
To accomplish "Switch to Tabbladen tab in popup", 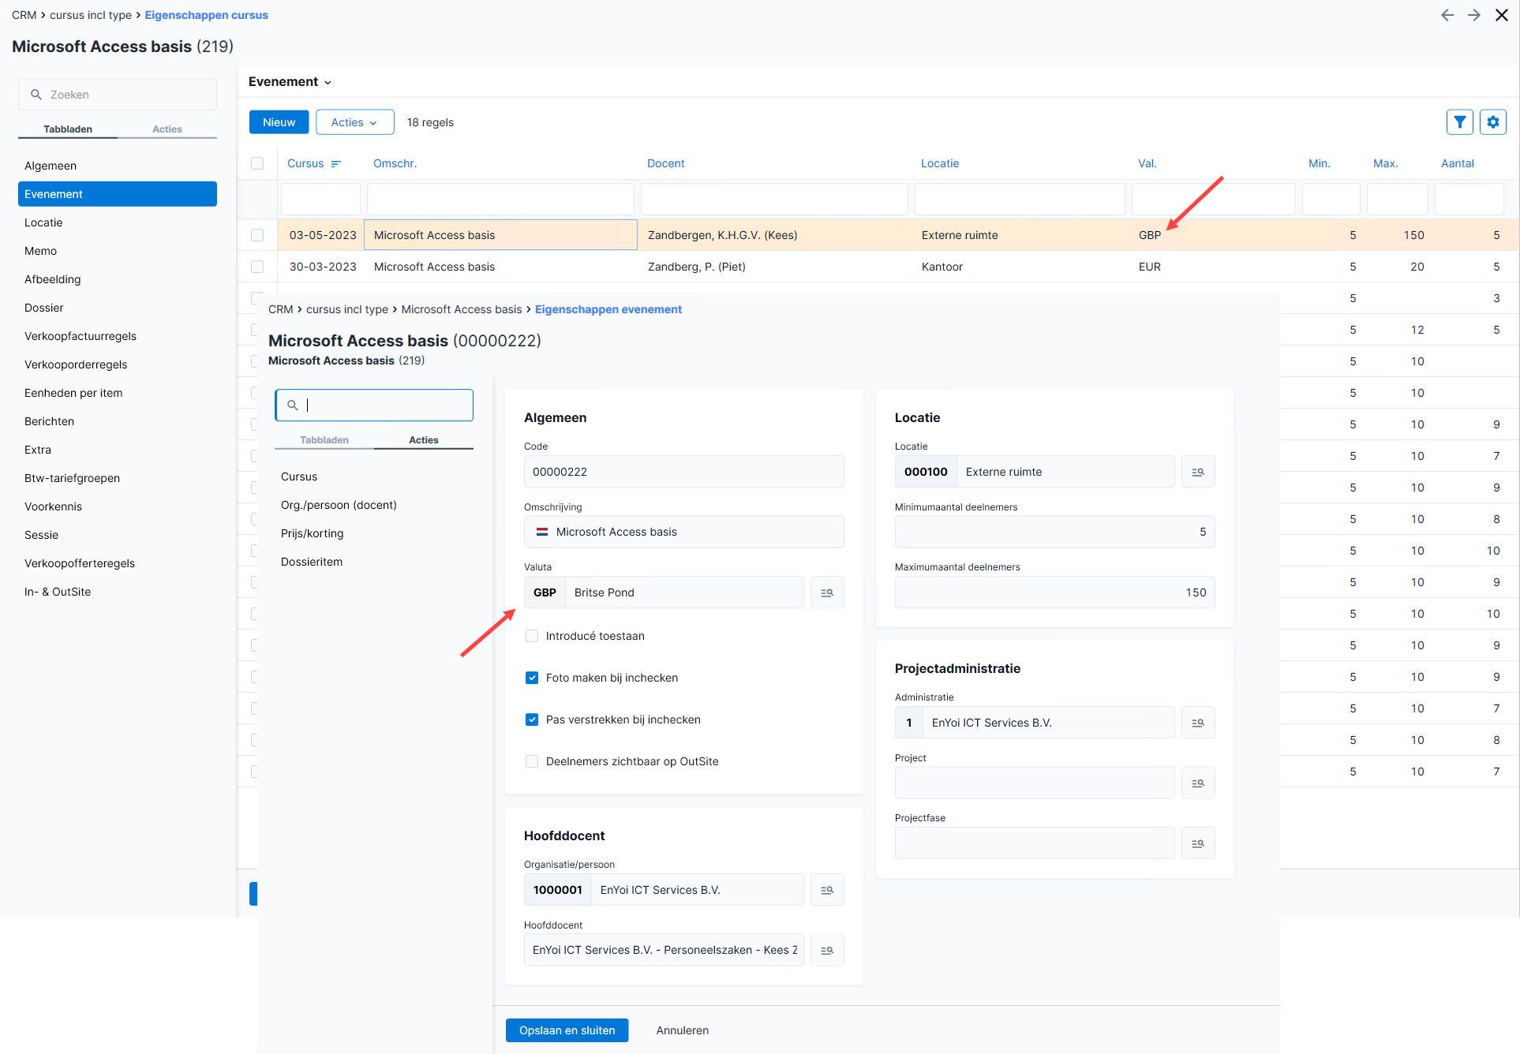I will [324, 440].
